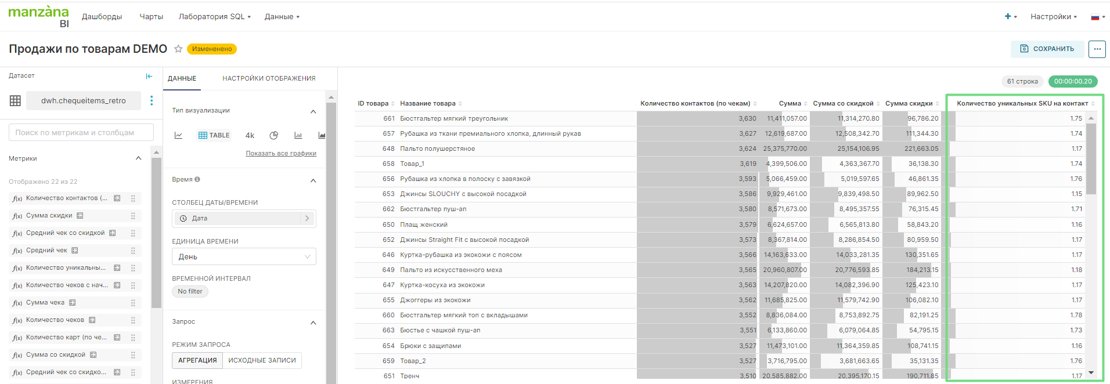
Task: Click the Показать все графики link
Action: coord(281,153)
